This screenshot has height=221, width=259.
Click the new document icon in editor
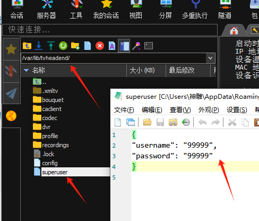pos(118,122)
